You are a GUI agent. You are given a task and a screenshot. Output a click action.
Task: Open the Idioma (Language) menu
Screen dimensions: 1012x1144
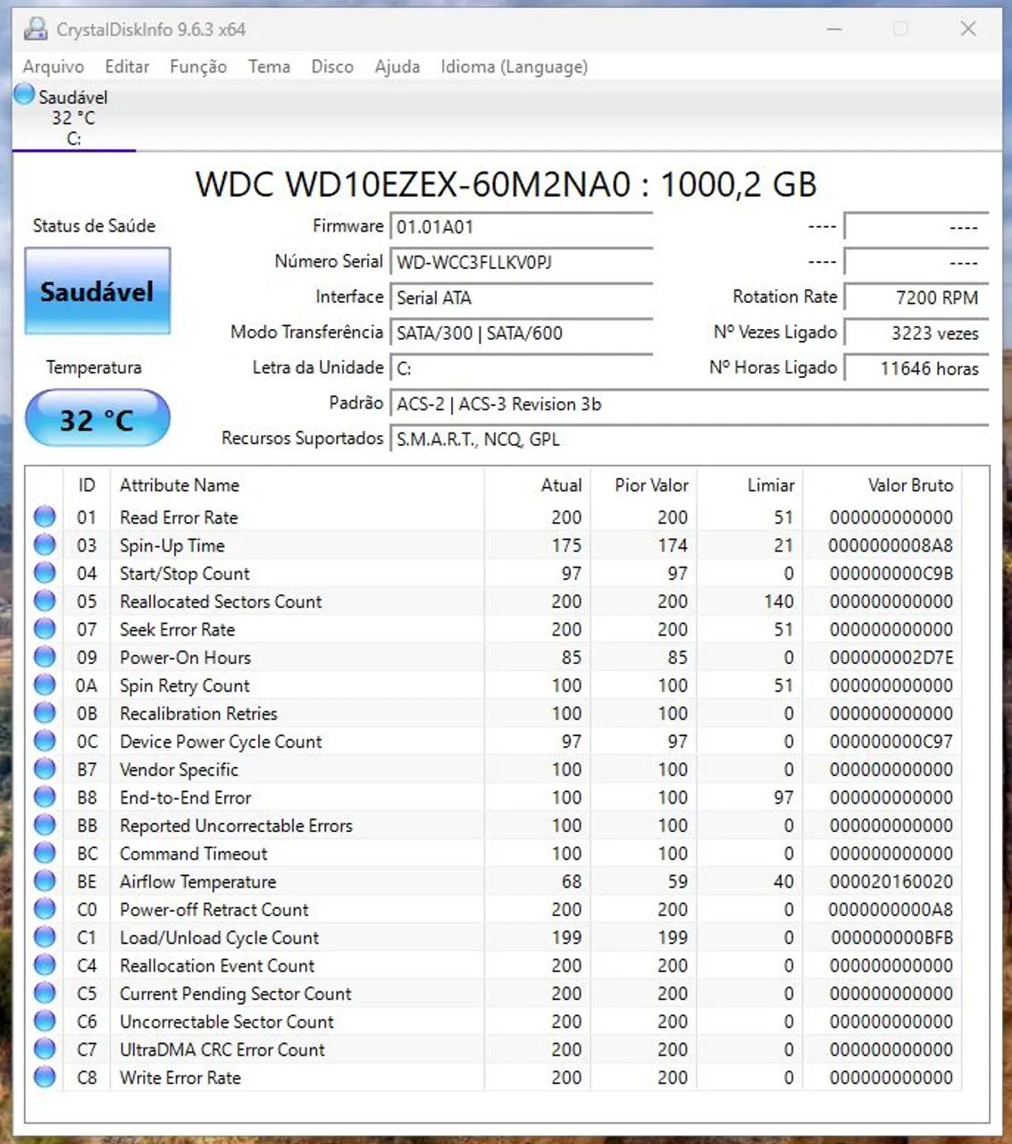[514, 67]
